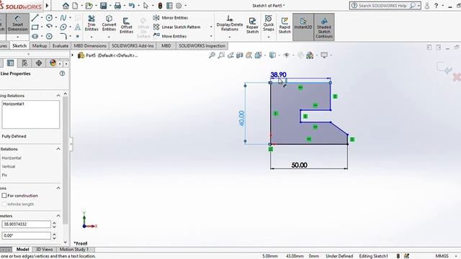Select the Spline sketch tool

[x=63, y=17]
